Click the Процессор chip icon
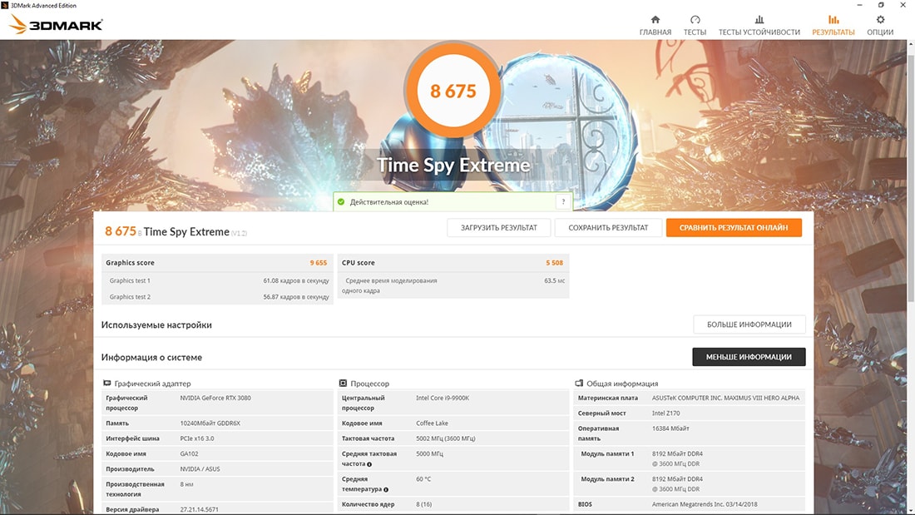The width and height of the screenshot is (915, 515). point(343,383)
